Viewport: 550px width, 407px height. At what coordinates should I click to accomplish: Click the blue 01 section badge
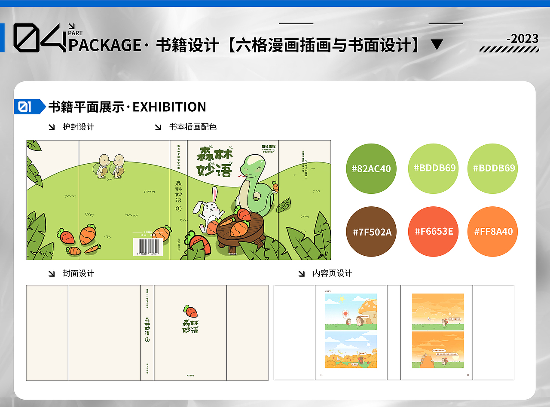(x=30, y=107)
